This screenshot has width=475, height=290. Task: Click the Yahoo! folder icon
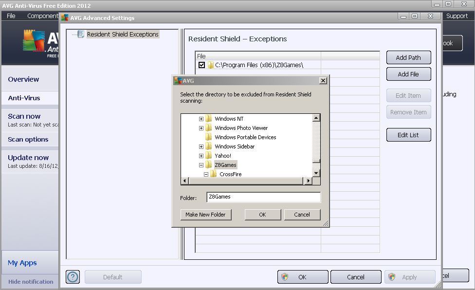[208, 155]
